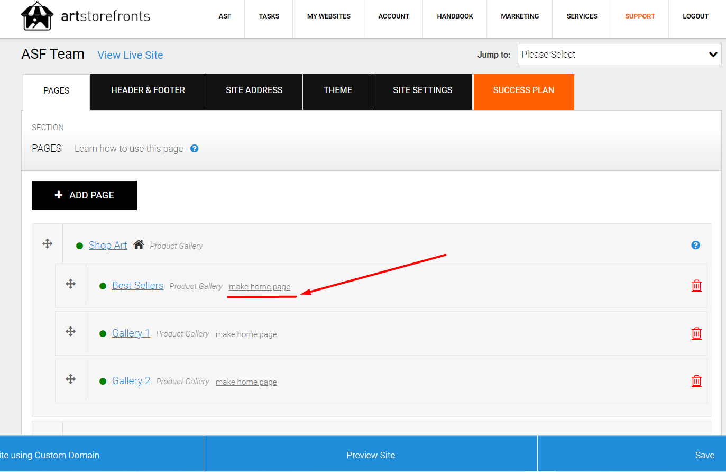The image size is (726, 472).
Task: Make Gallery 2 the home page
Action: pyautogui.click(x=246, y=382)
